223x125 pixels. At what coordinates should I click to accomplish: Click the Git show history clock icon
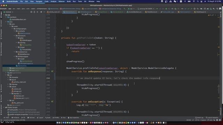click(194, 9)
